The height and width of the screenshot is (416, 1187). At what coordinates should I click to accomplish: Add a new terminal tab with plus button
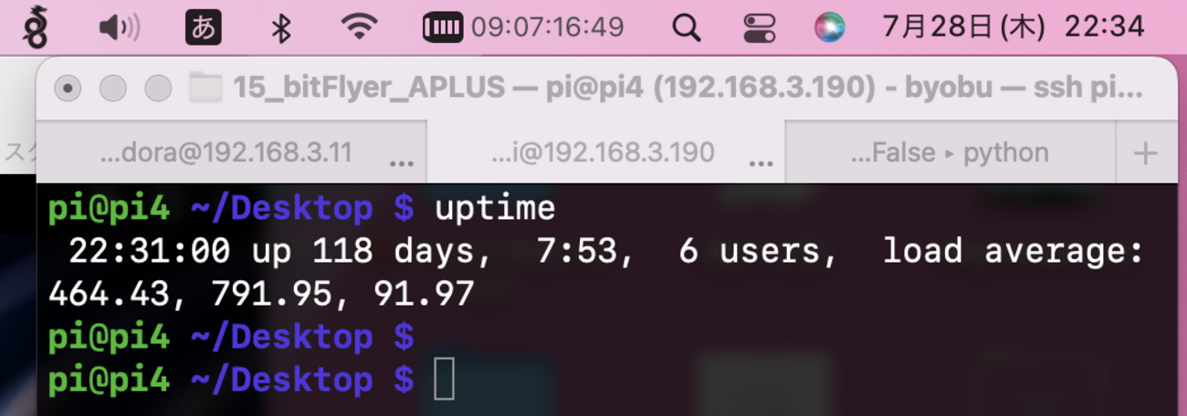click(1144, 153)
